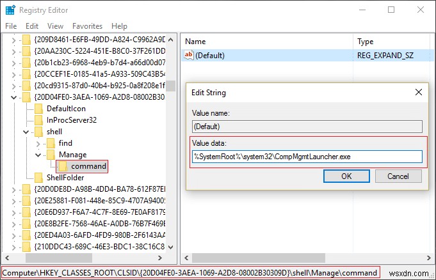Image resolution: width=436 pixels, height=280 pixels.
Task: Click tree pane horizontal scroll right arrow
Action: coord(160,258)
